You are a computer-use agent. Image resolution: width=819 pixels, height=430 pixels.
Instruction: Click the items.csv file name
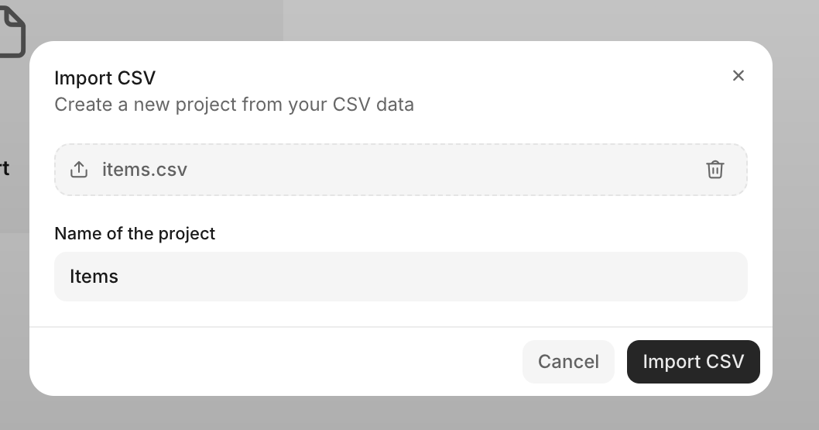tap(145, 170)
